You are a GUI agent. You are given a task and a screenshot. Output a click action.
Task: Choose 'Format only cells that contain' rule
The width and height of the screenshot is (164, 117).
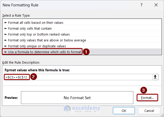30,28
